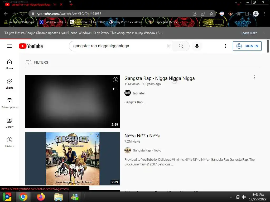The image size is (270, 202).
Task: Click Gangsta Rap - Topic channel avatar
Action: [128, 150]
